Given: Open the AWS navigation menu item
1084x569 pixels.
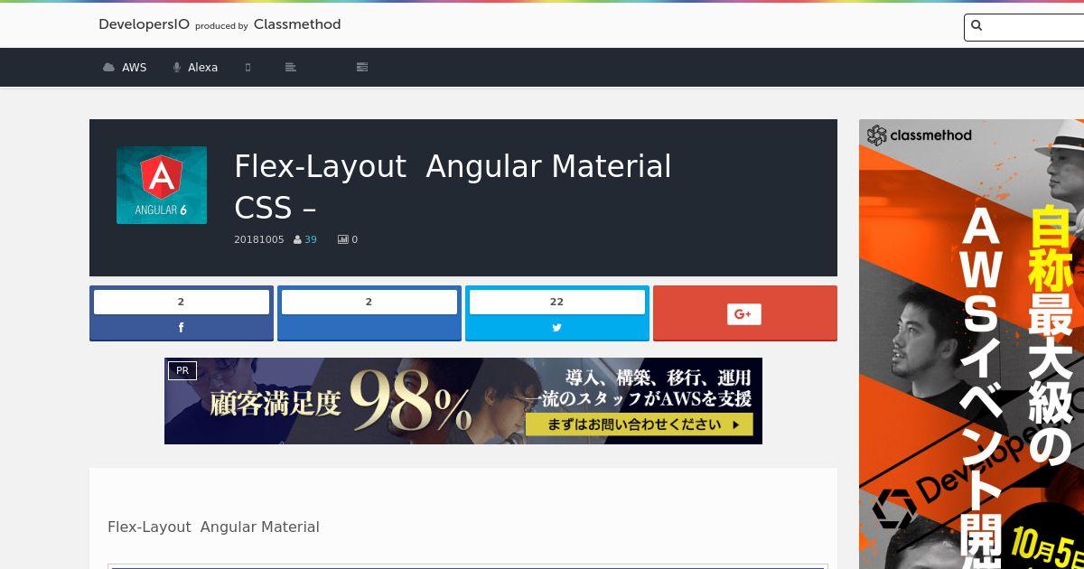Looking at the screenshot, I should coord(125,67).
